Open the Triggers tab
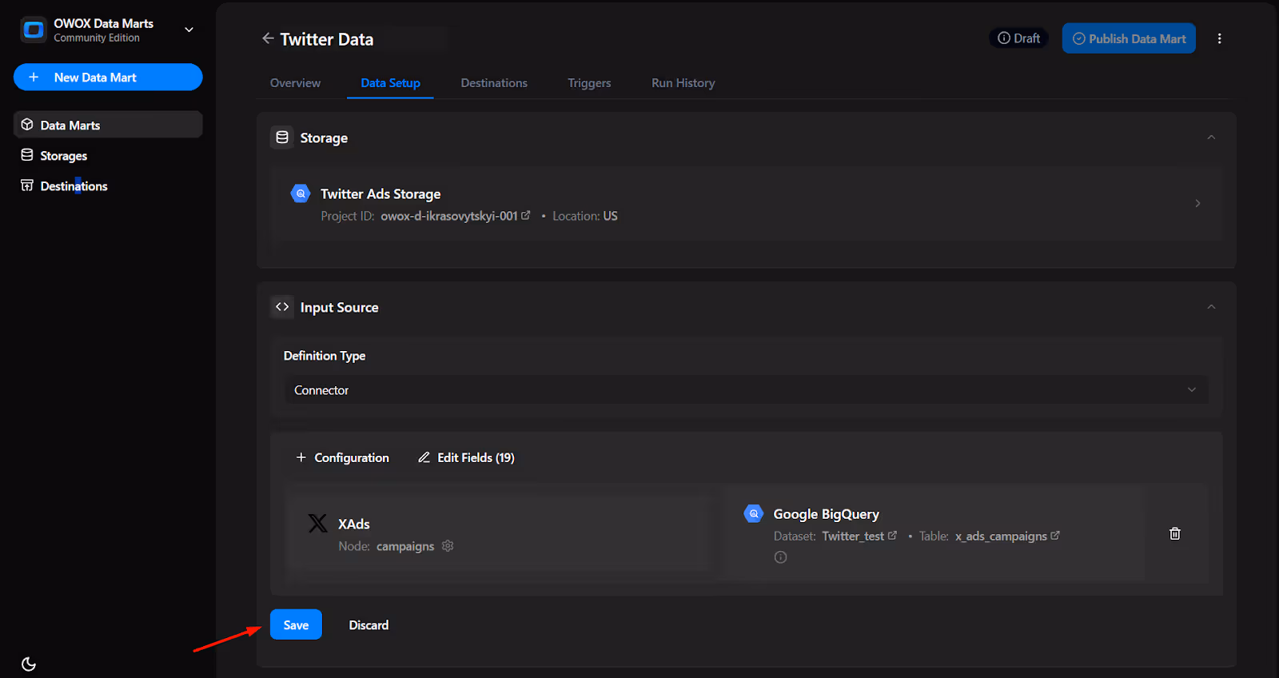The height and width of the screenshot is (678, 1279). (589, 83)
